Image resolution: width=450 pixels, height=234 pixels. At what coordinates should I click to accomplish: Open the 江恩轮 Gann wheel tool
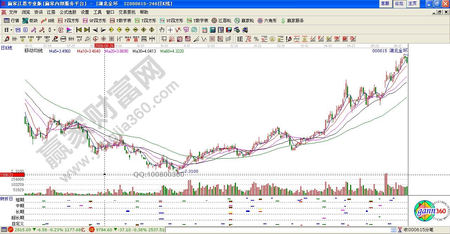pyautogui.click(x=221, y=21)
